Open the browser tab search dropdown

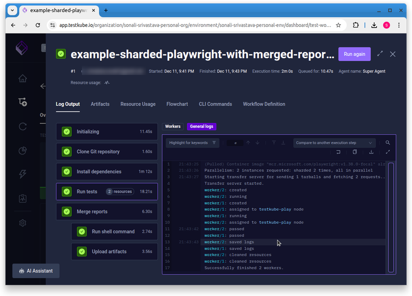pyautogui.click(x=12, y=10)
